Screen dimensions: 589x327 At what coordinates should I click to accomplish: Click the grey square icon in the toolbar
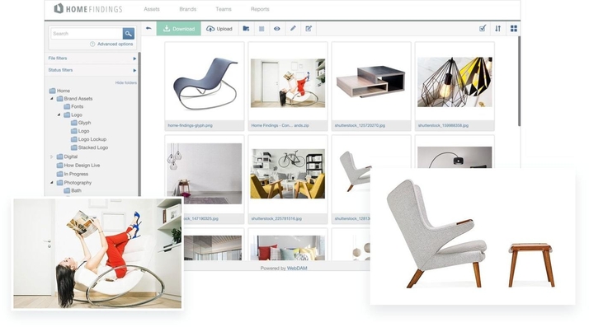262,29
